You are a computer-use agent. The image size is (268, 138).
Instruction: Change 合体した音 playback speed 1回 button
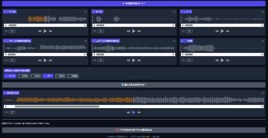[12, 112]
